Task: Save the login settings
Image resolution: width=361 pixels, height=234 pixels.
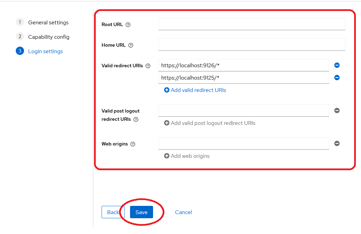Action: [x=141, y=212]
